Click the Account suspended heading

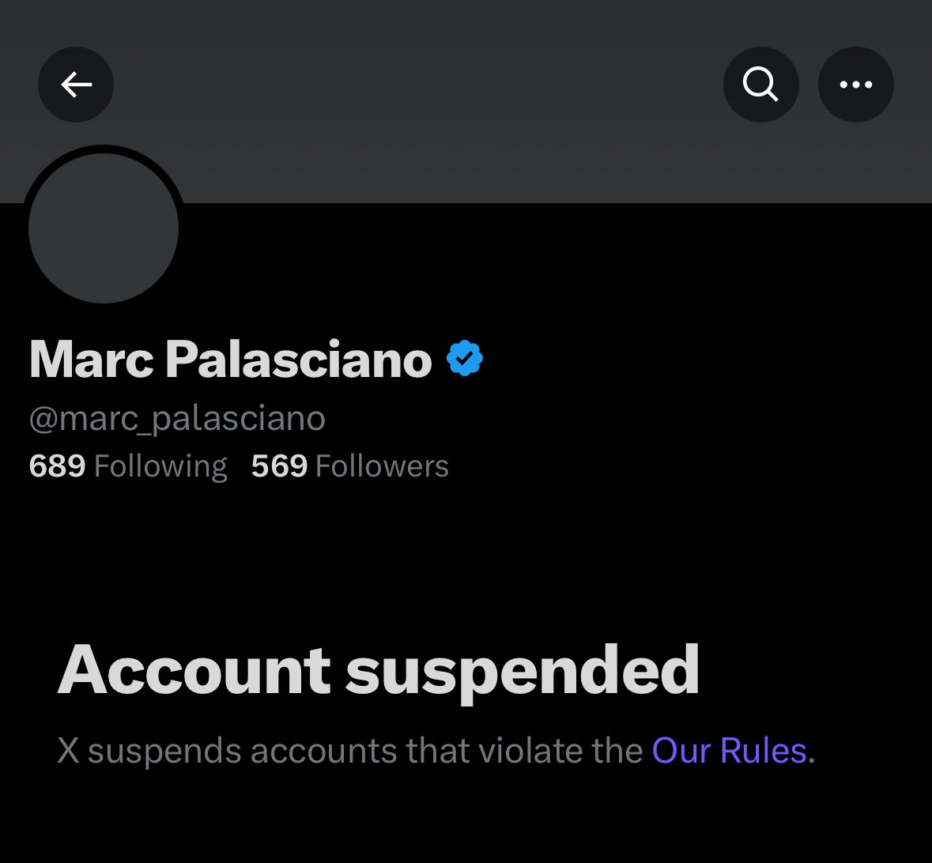click(x=378, y=670)
